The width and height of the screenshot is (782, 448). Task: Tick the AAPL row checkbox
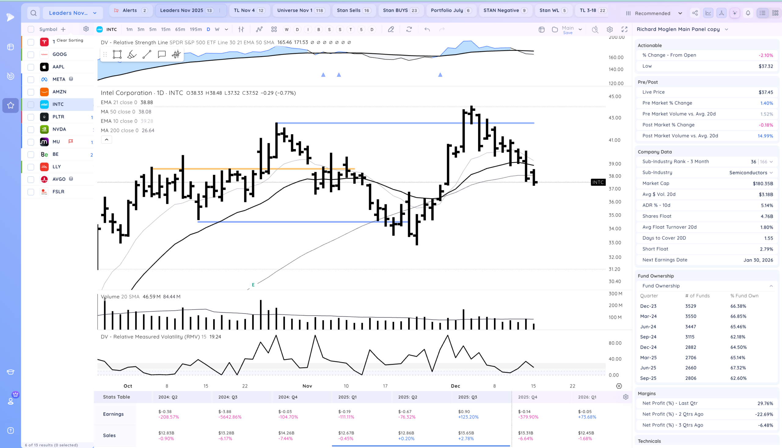click(x=31, y=67)
